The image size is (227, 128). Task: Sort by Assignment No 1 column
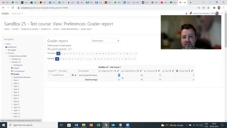click(115, 71)
